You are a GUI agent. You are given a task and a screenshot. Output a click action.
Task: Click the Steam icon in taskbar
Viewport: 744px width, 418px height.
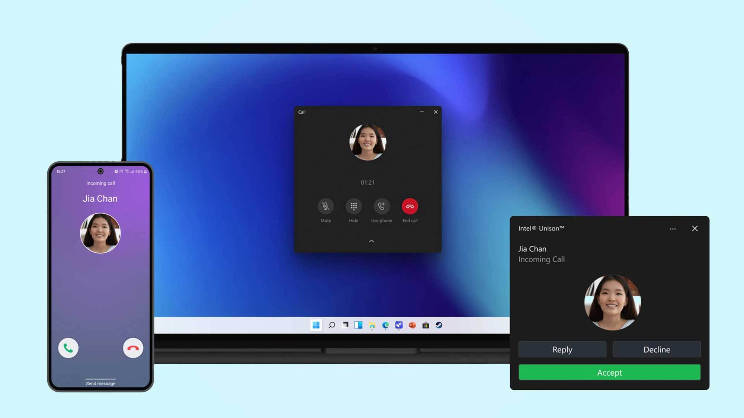point(439,325)
